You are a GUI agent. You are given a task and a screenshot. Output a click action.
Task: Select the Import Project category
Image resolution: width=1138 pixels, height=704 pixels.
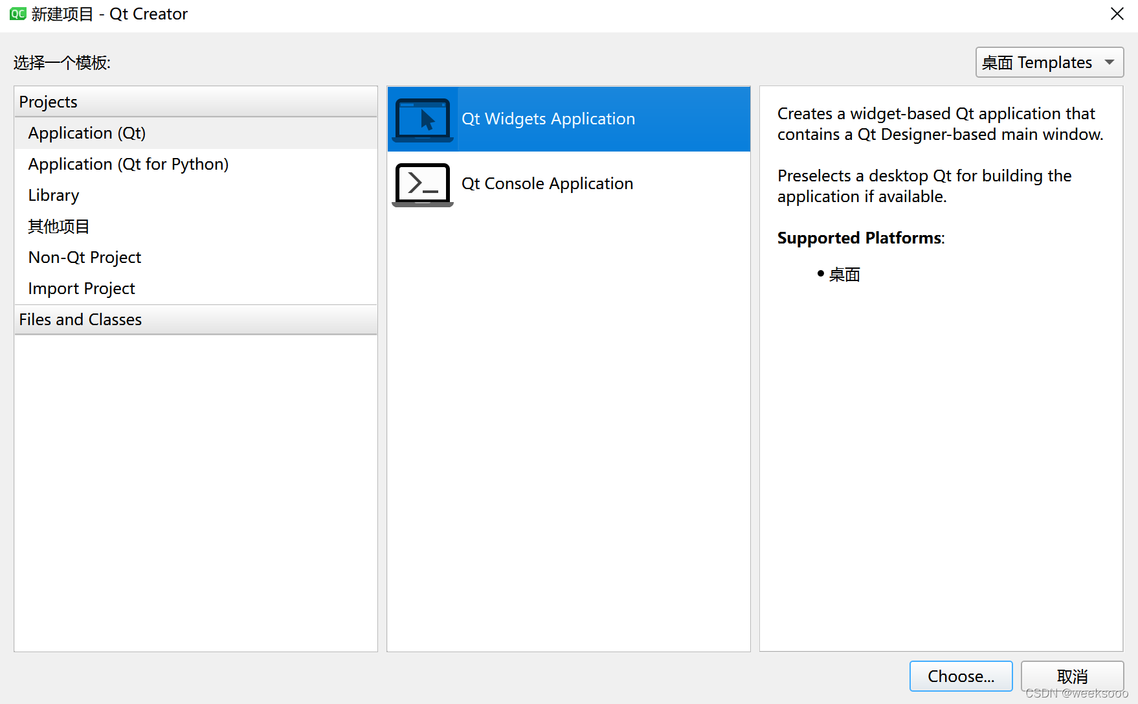pyautogui.click(x=195, y=289)
